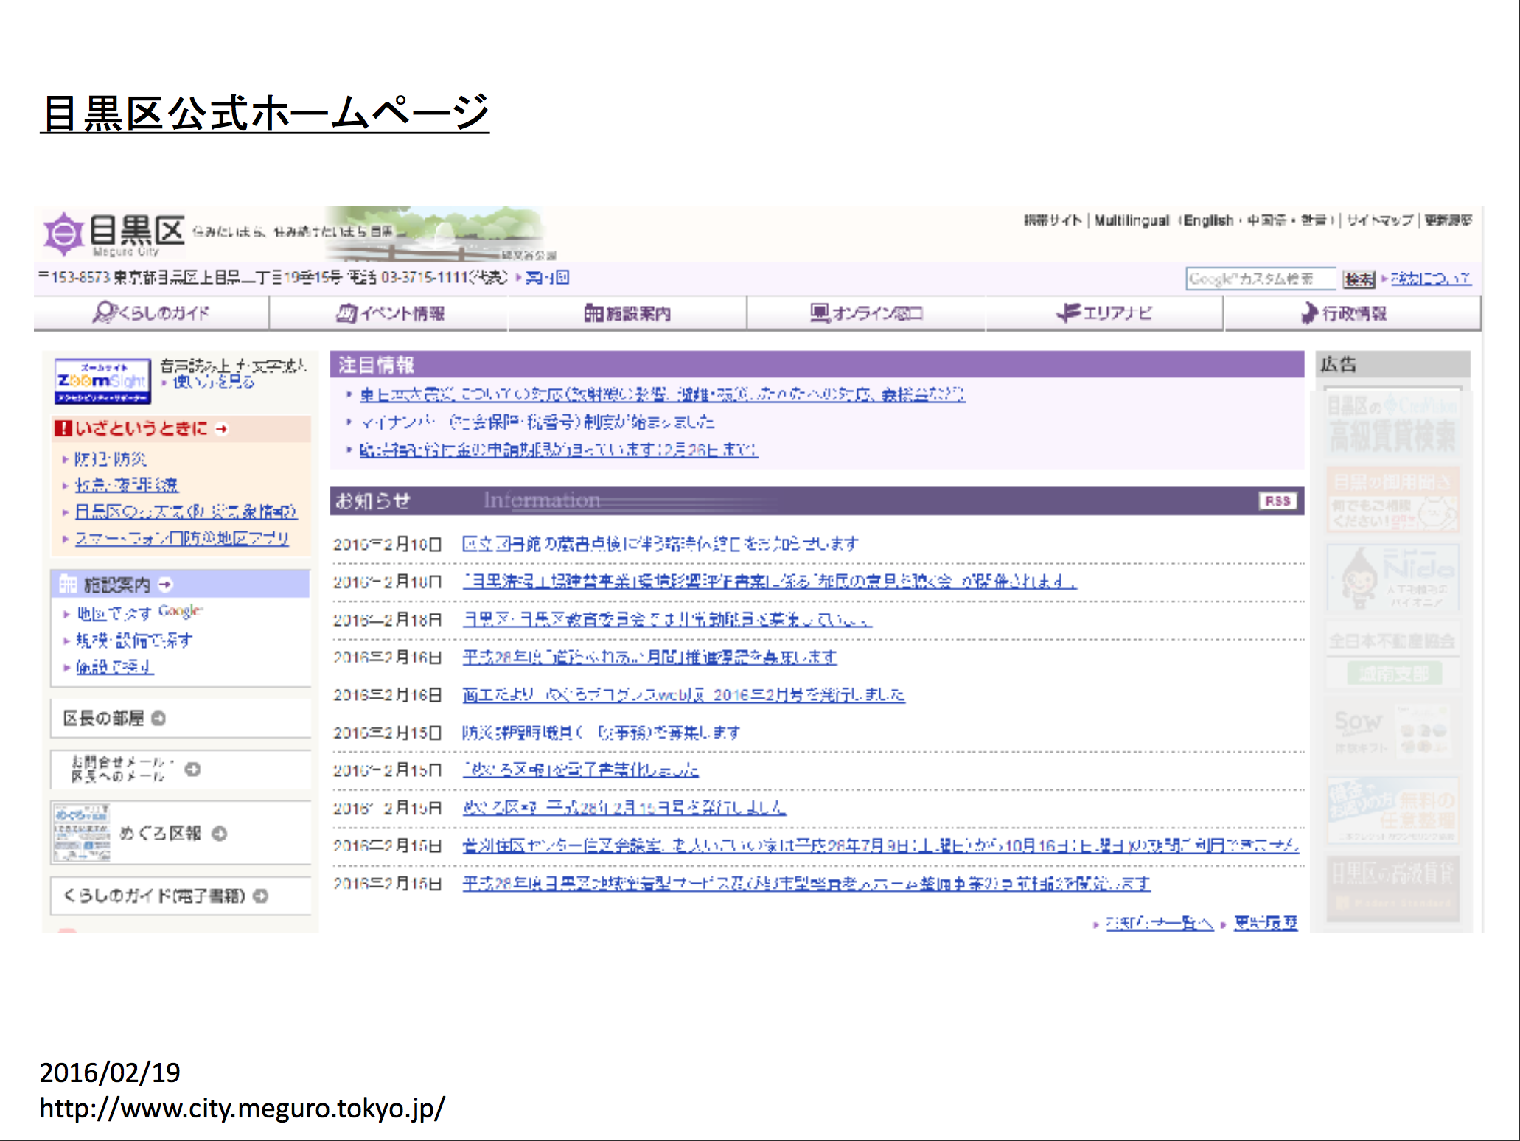The height and width of the screenshot is (1141, 1520).
Task: Click the RSS feed icon
Action: tap(1277, 501)
